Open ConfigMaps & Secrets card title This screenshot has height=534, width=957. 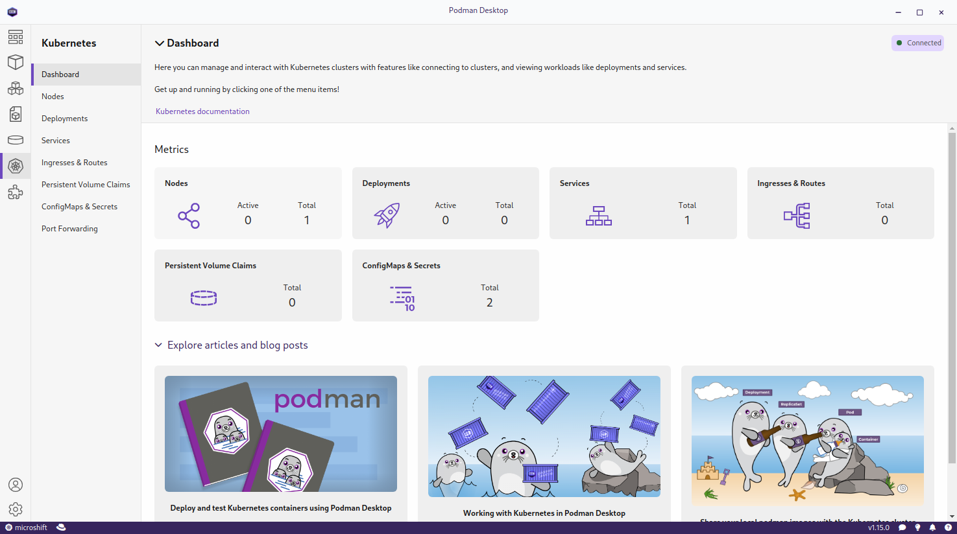point(401,266)
